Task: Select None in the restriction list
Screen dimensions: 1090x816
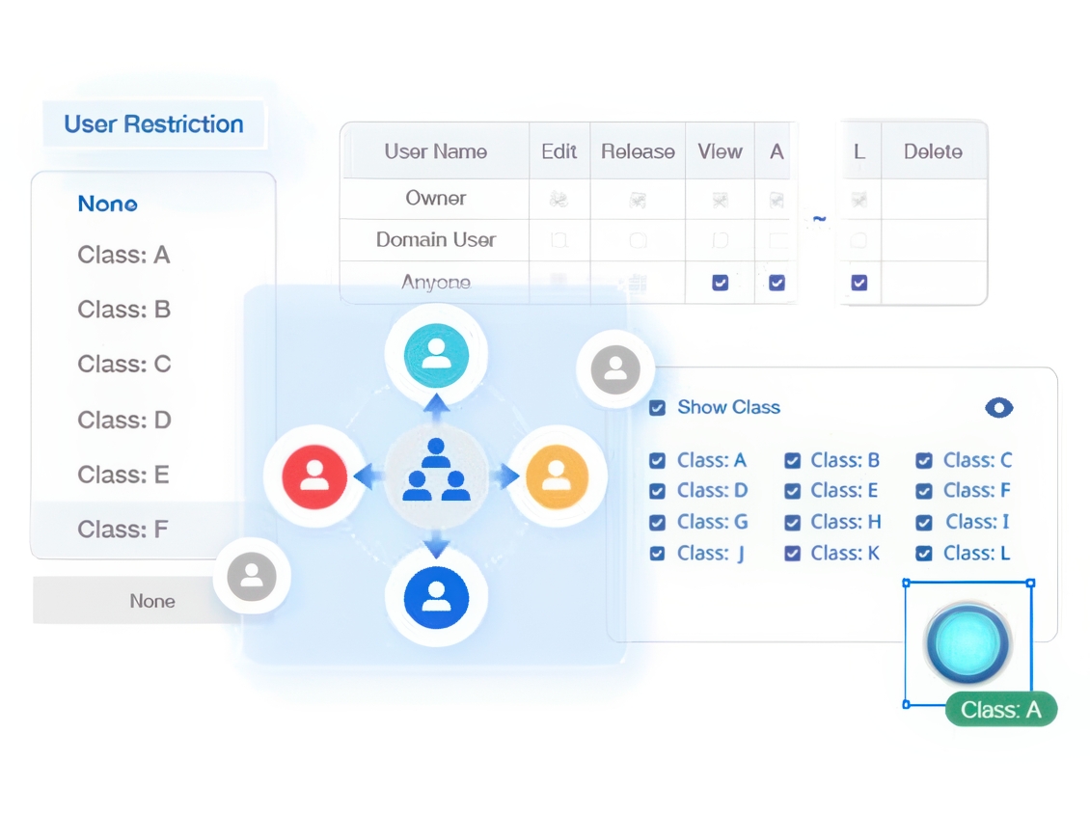Action: pyautogui.click(x=107, y=204)
